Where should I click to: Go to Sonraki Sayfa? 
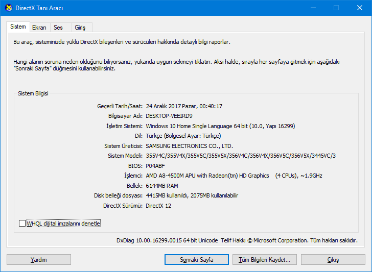point(196,260)
